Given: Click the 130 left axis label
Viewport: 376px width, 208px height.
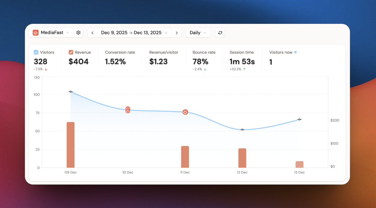Looking at the screenshot, I should click(x=37, y=77).
